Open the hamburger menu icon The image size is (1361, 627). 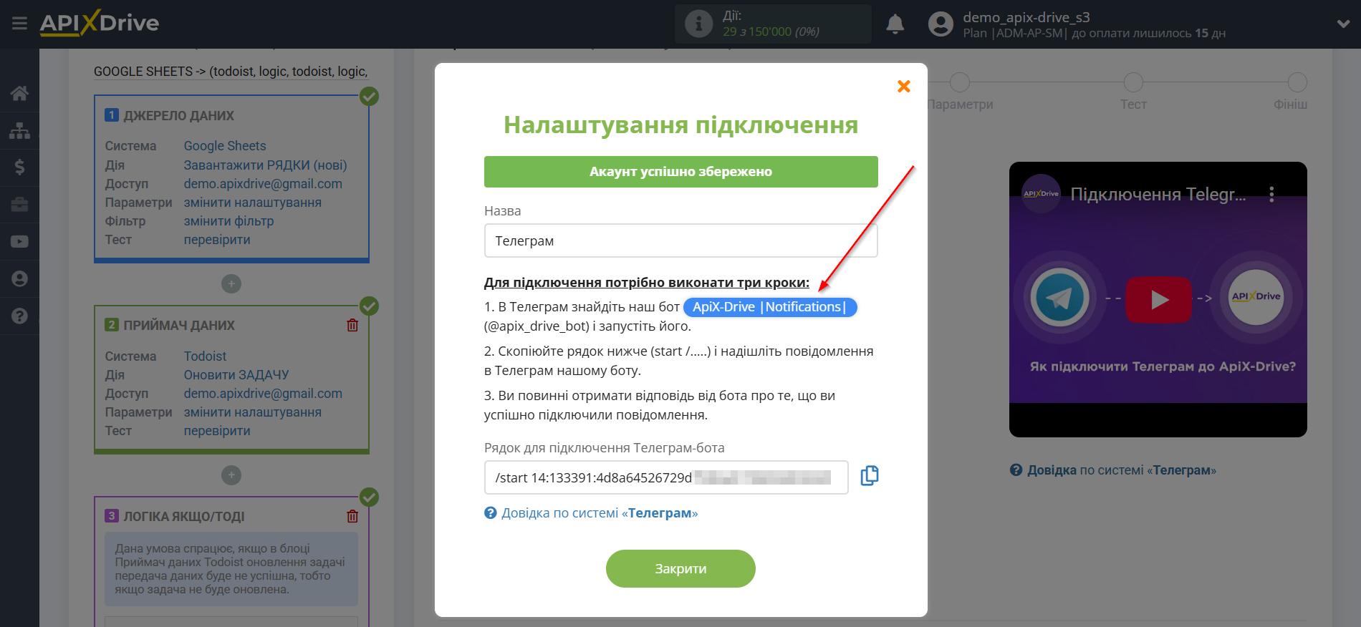coord(19,24)
